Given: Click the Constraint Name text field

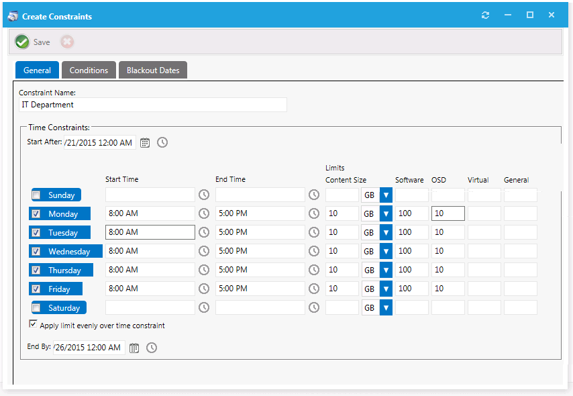Looking at the screenshot, I should coord(153,105).
